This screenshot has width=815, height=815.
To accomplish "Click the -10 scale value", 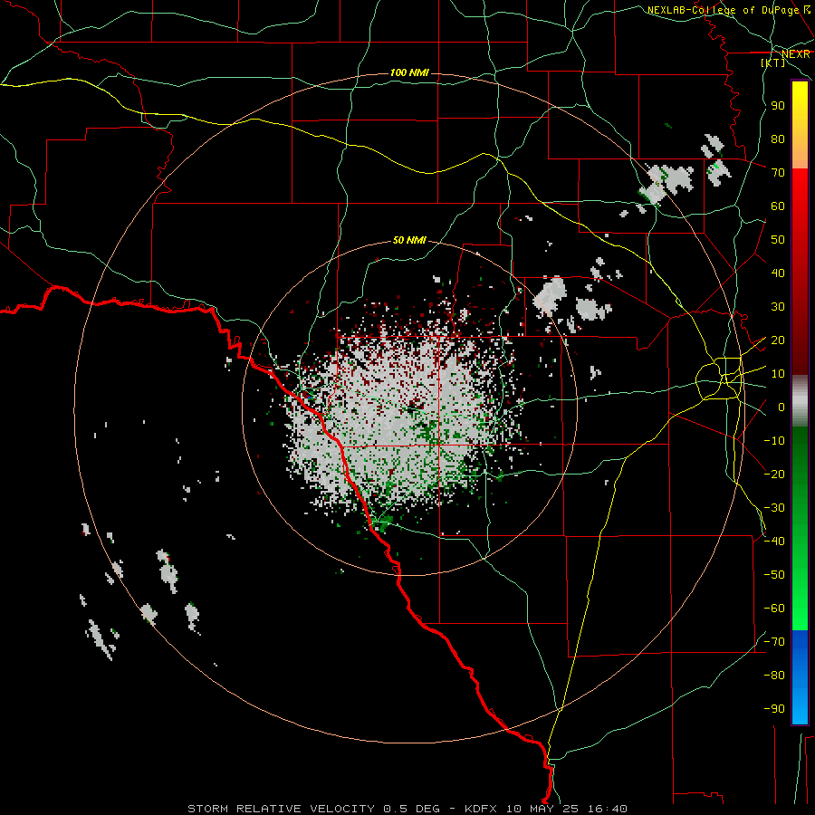I will click(774, 441).
